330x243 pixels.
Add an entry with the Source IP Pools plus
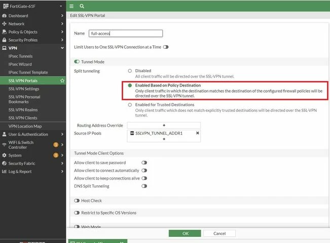[x=164, y=139]
